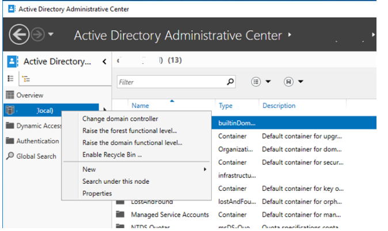The image size is (388, 231).
Task: Choose Properties in the context menu
Action: pyautogui.click(x=97, y=194)
